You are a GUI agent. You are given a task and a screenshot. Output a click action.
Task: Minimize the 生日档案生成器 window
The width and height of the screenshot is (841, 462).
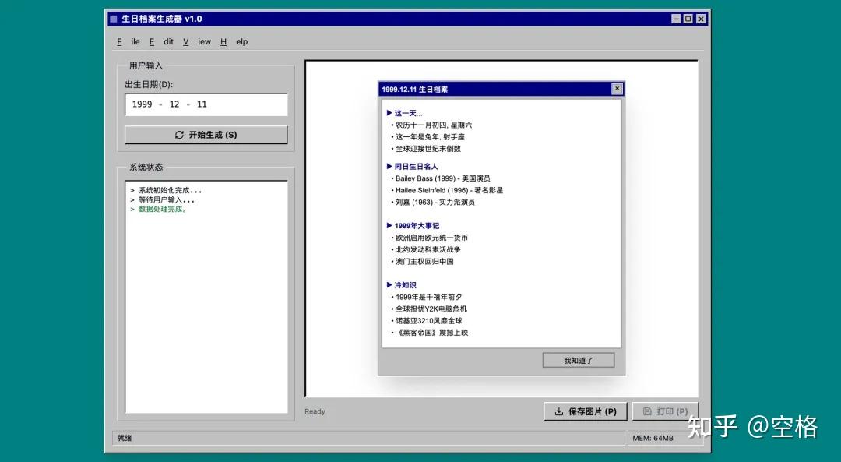(675, 19)
